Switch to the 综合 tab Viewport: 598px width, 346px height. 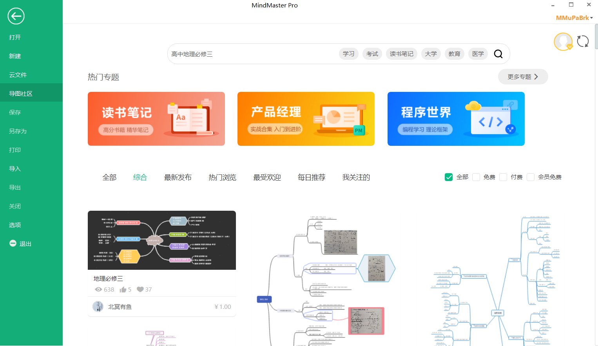(140, 177)
